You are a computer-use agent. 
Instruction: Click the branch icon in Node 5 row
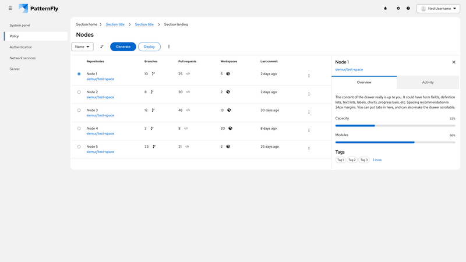154,147
